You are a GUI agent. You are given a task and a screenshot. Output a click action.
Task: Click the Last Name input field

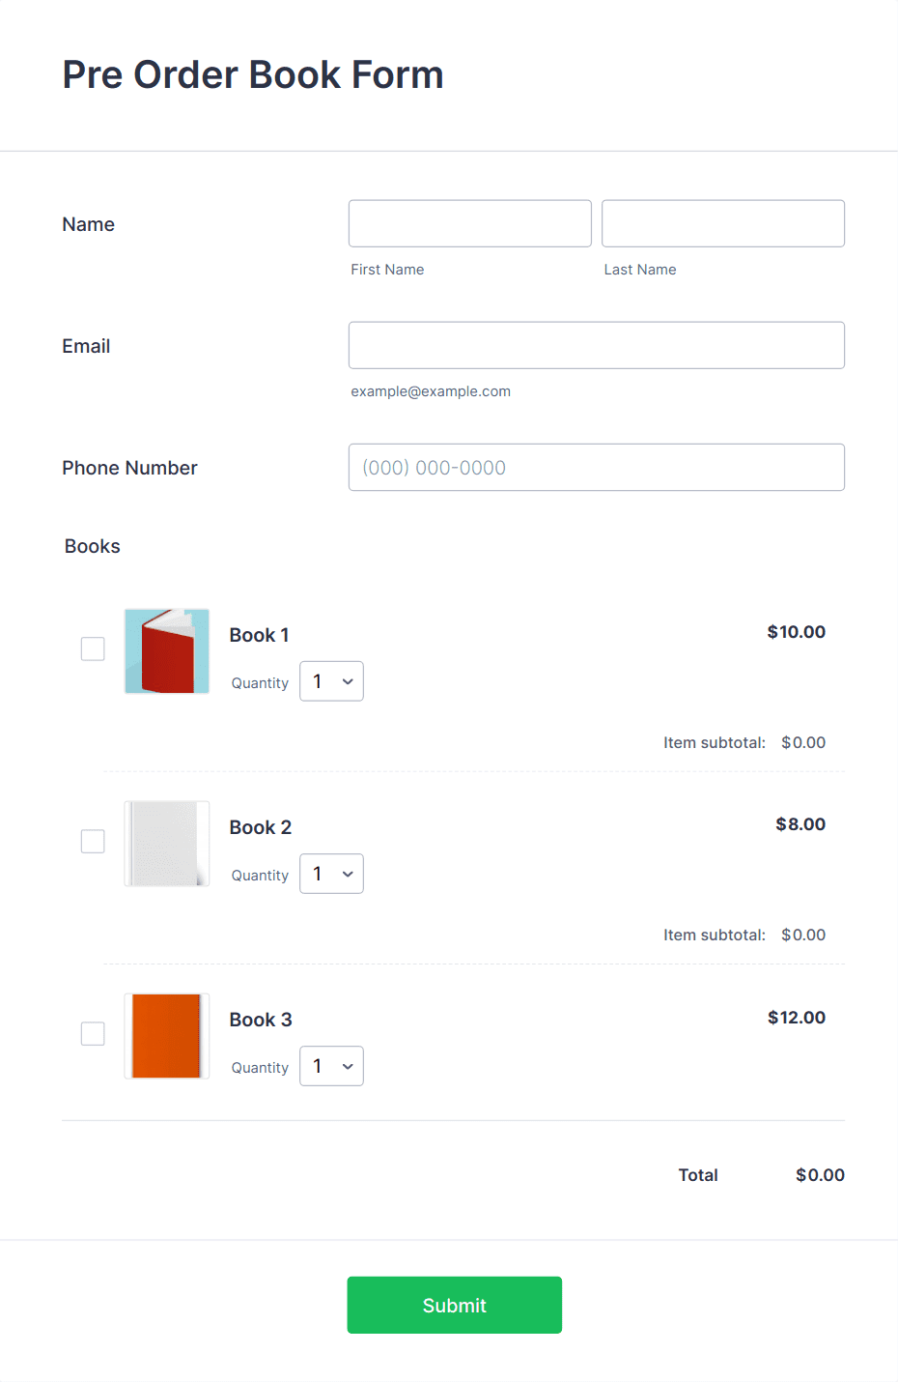[722, 222]
